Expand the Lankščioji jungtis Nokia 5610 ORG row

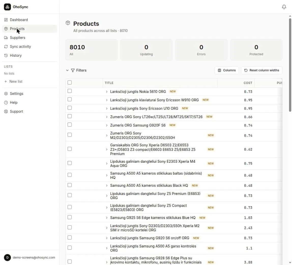pyautogui.click(x=107, y=92)
